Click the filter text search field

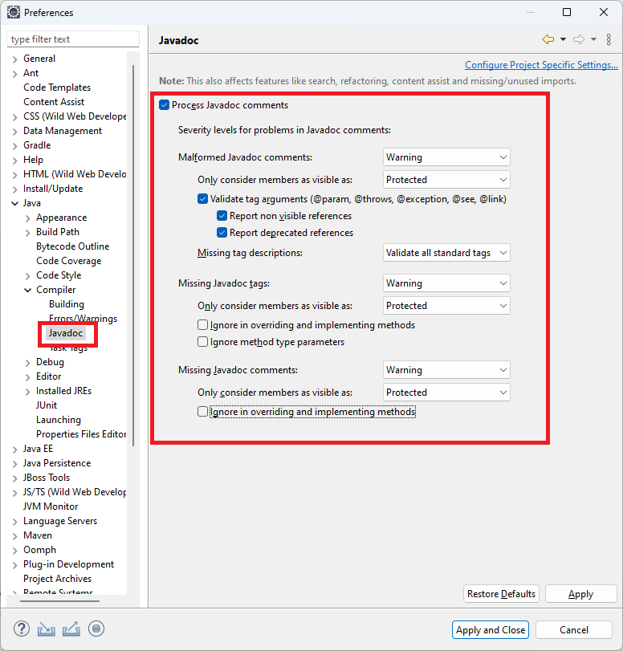(x=73, y=39)
